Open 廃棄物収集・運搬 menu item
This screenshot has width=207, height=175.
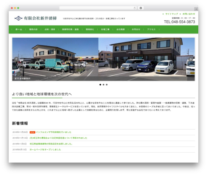click(70, 29)
